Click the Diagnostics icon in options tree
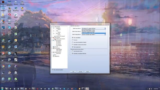160x90 pixels. [x=53, y=56]
